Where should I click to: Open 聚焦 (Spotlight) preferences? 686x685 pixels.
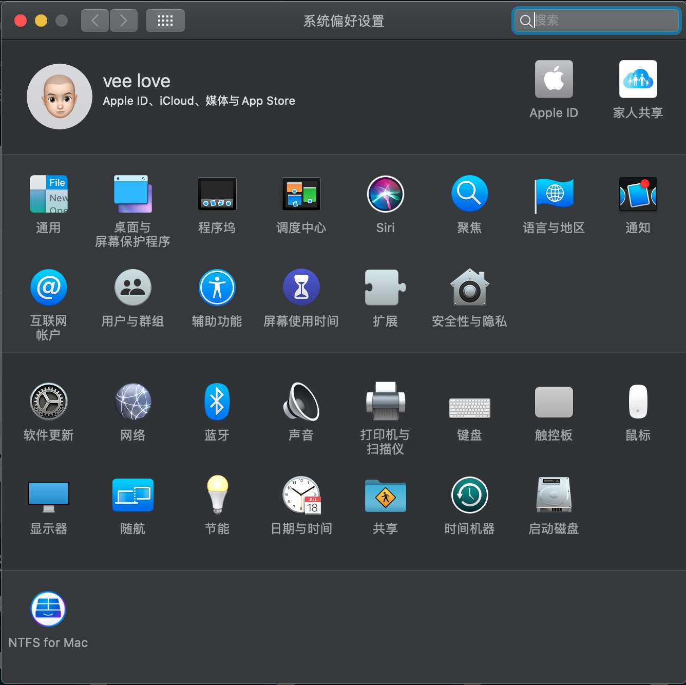[x=470, y=194]
